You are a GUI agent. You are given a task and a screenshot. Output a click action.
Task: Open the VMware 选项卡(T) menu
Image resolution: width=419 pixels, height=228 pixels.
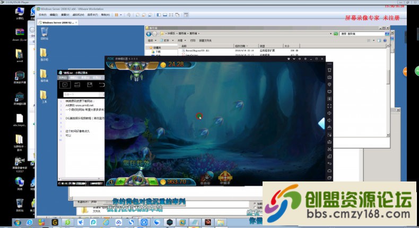pyautogui.click(x=92, y=15)
